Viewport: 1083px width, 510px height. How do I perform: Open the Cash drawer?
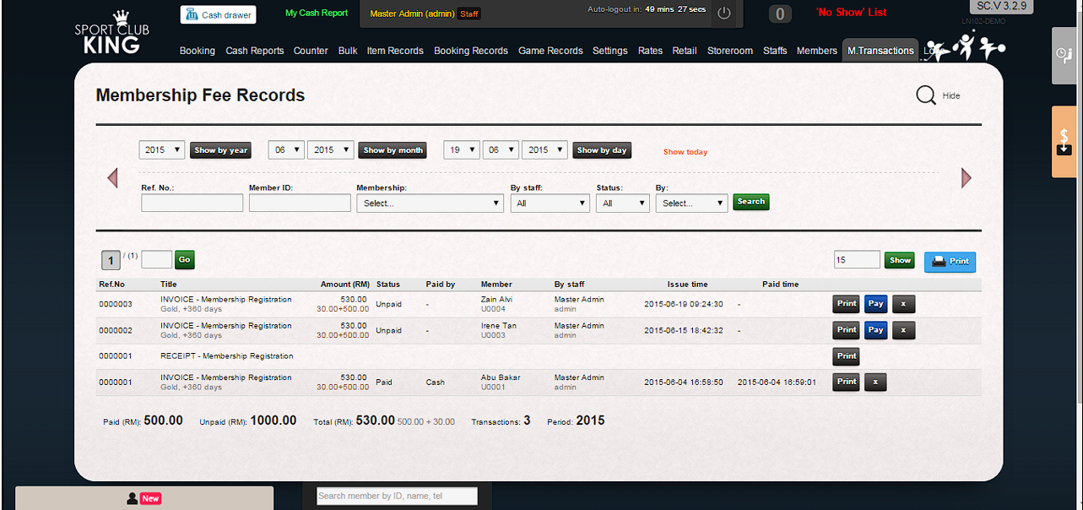point(218,14)
